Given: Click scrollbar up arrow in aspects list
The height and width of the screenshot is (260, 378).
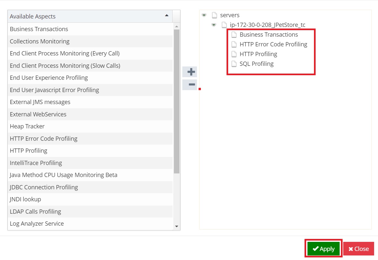Looking at the screenshot, I should pos(177,26).
